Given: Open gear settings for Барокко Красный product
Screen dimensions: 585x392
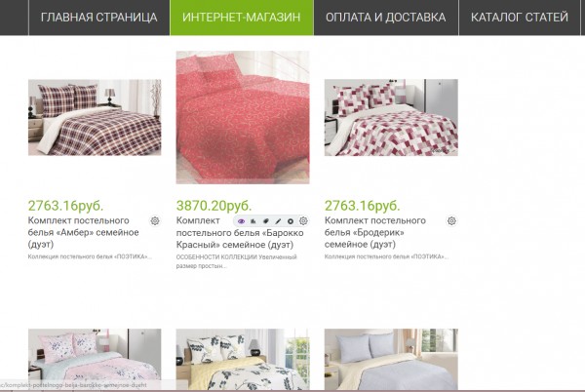Looking at the screenshot, I should (x=303, y=220).
